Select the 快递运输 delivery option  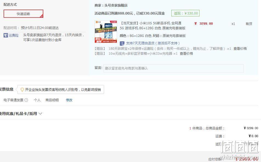click(23, 14)
